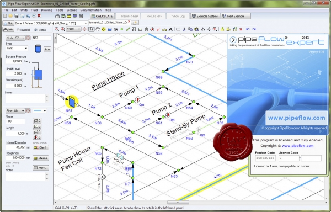Open a new drawing tab
331x212 pixels.
point(135,23)
